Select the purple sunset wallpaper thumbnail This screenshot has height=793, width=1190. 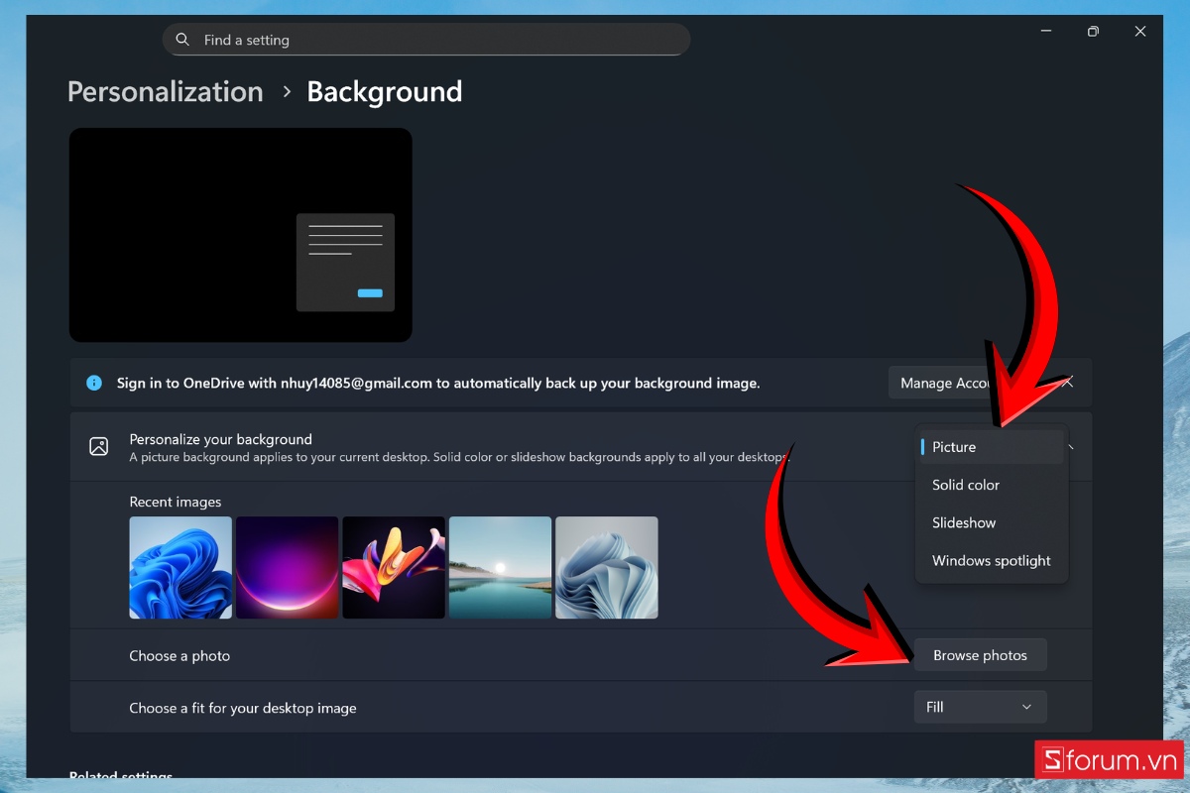287,567
